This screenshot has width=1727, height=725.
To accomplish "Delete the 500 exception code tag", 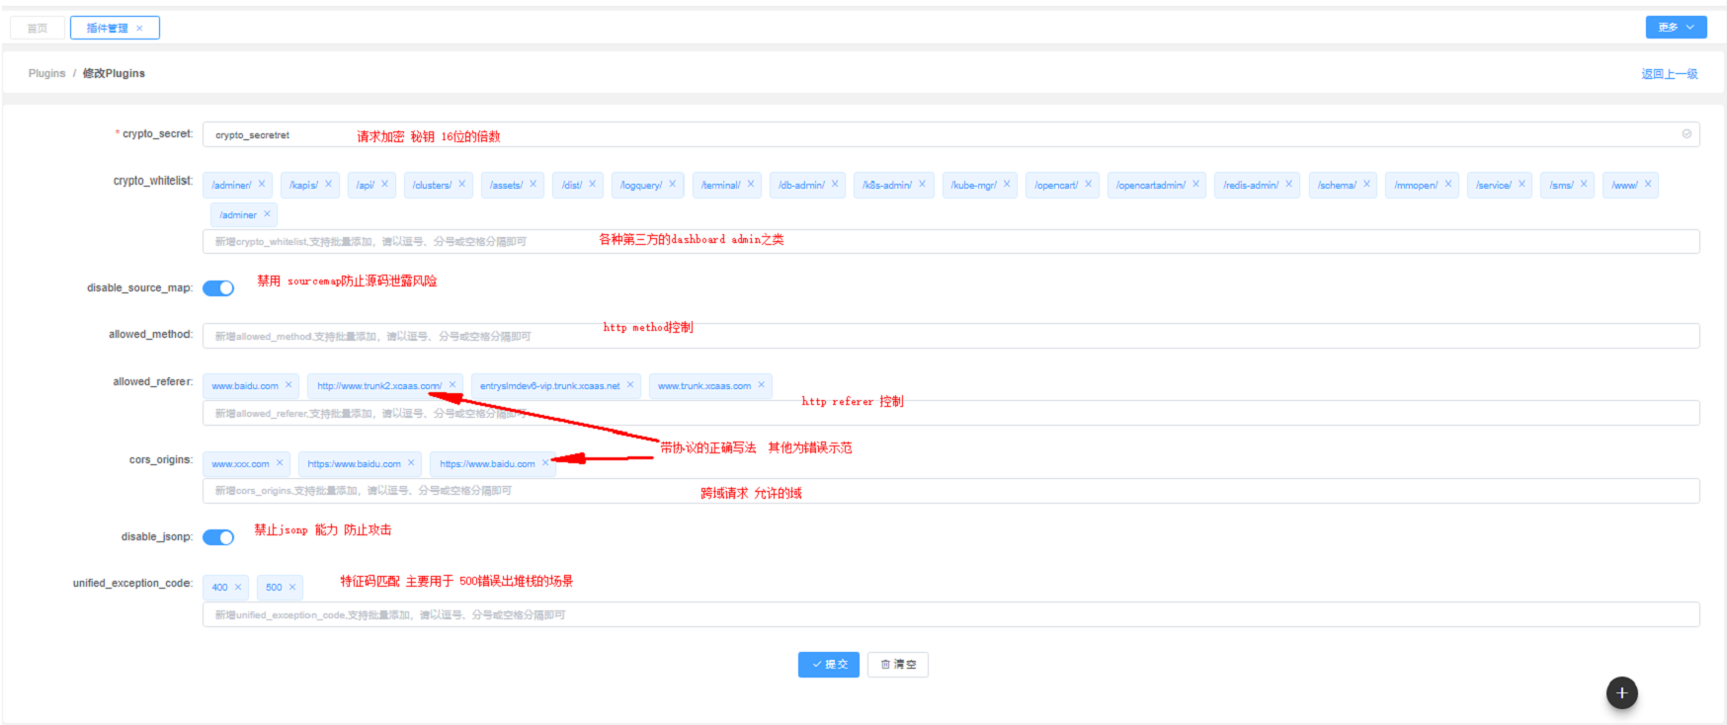I will click(292, 588).
